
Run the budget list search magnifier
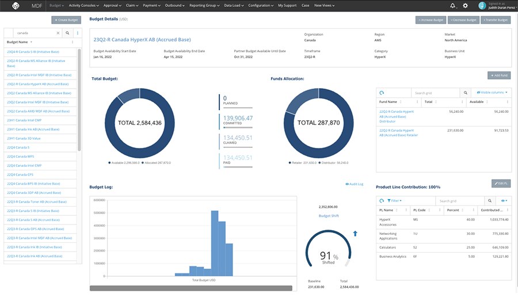click(x=67, y=33)
